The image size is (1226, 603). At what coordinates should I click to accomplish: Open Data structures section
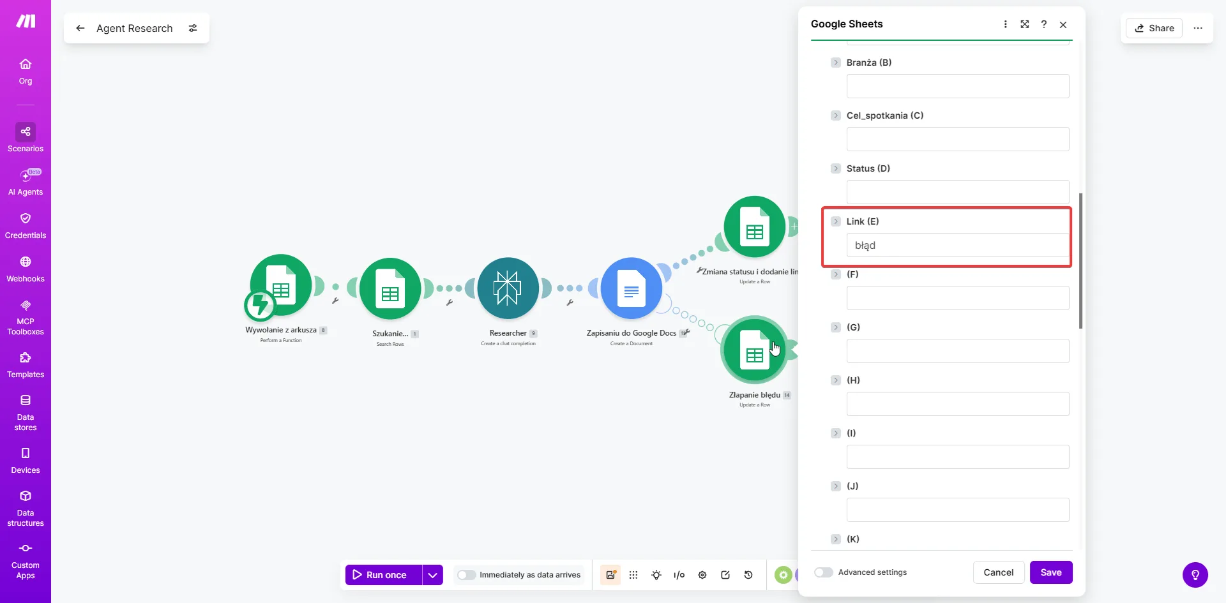[x=26, y=509]
